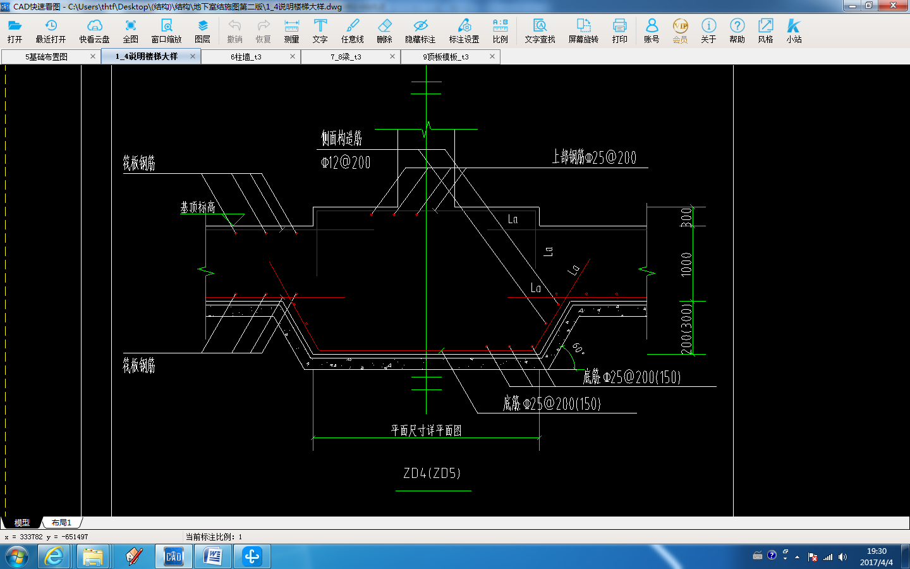Show hidden system tray icons

tap(798, 557)
